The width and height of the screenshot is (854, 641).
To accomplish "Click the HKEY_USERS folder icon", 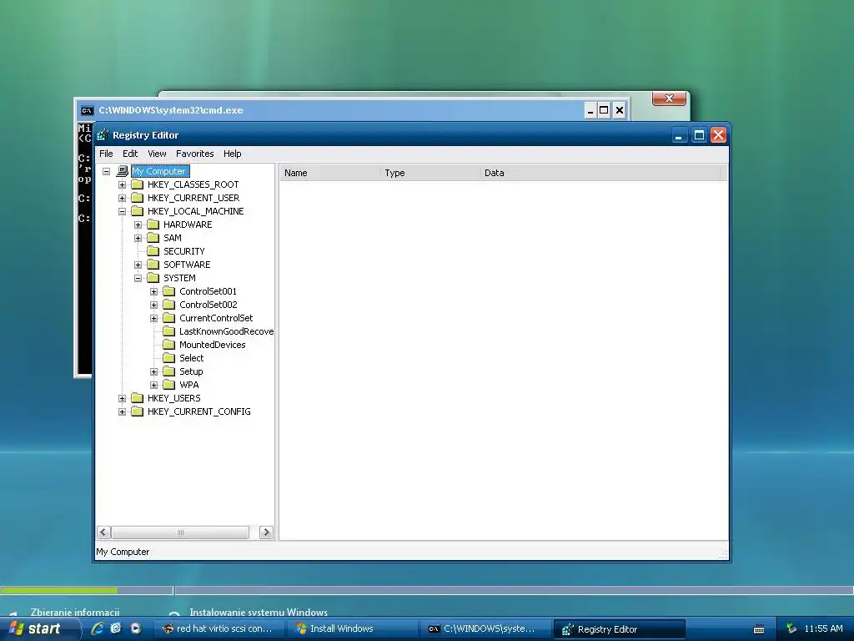I will pyautogui.click(x=138, y=398).
